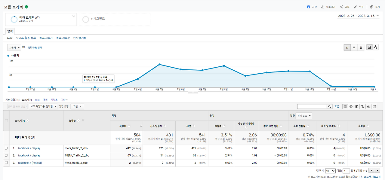Viewport: 385px width, 180px height.
Task: Go to previous table page arrow
Action: click(x=371, y=171)
